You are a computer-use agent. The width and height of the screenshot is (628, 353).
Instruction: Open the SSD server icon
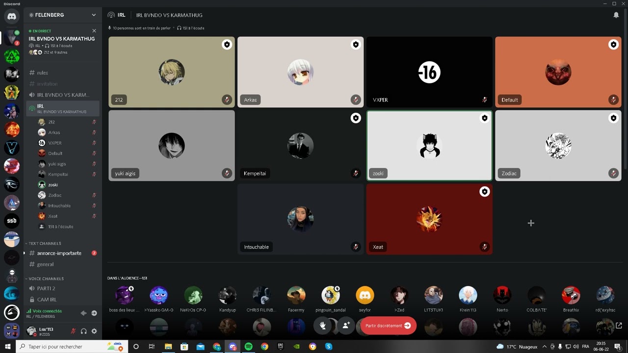coord(12,221)
